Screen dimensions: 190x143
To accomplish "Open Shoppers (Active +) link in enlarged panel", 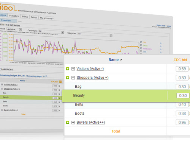I will 92,78.
